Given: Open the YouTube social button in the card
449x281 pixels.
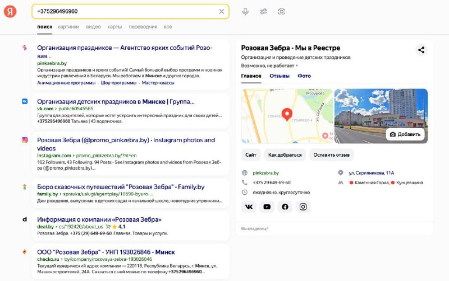Looking at the screenshot, I should (267, 207).
